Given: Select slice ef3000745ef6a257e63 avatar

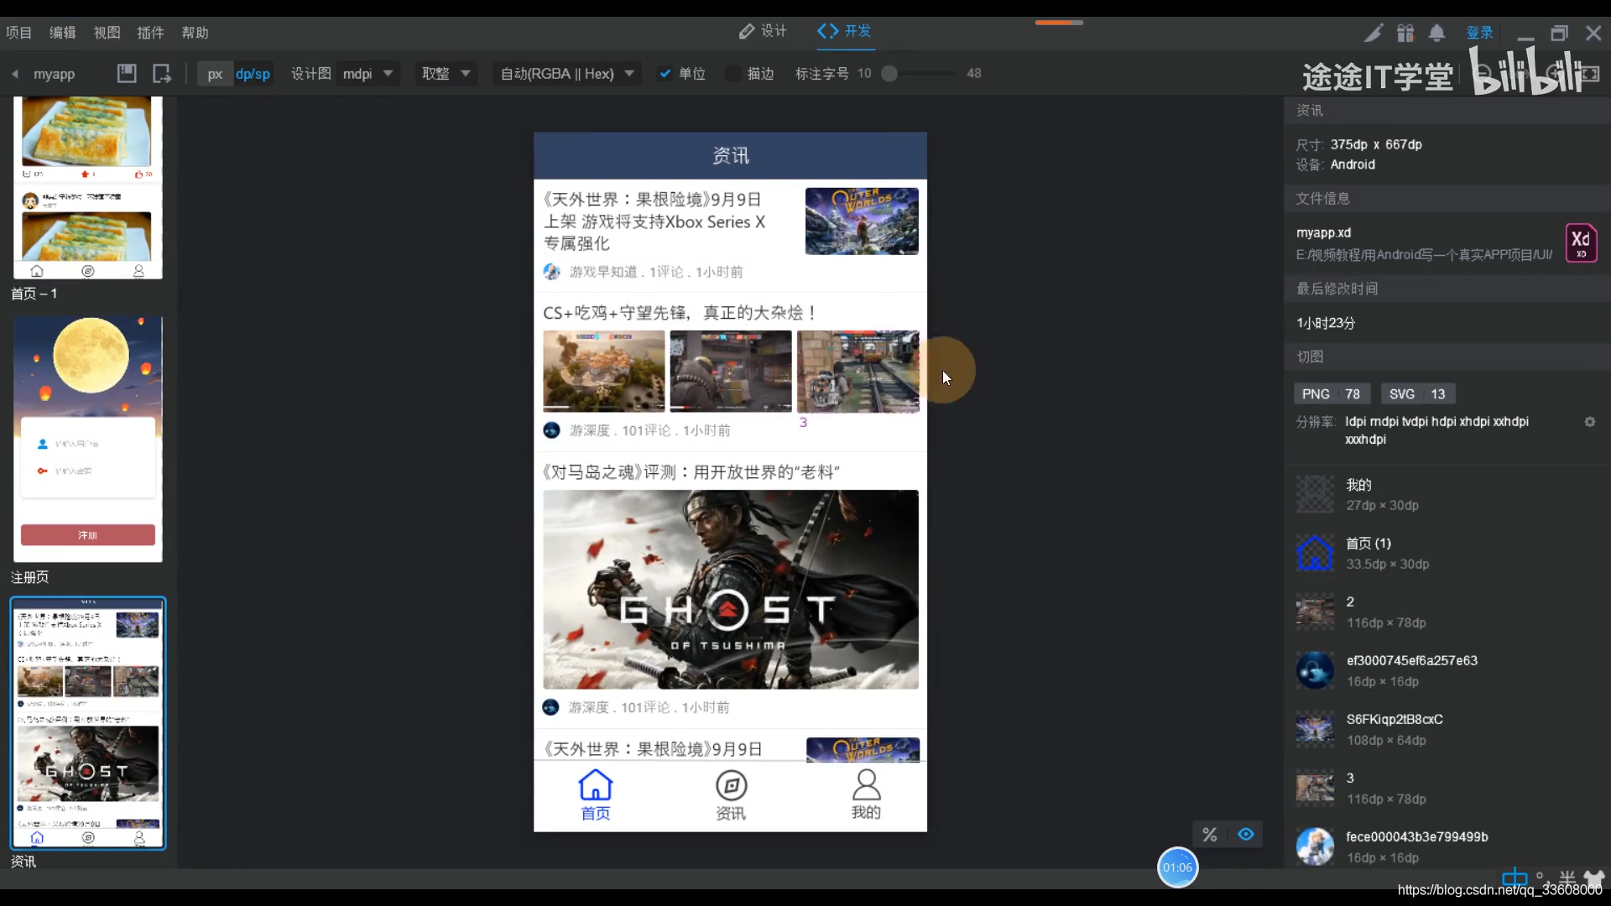Looking at the screenshot, I should point(1315,670).
